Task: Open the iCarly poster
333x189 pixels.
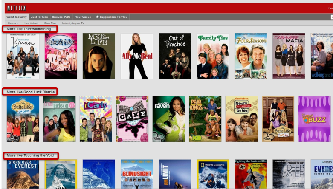Action: pyautogui.click(x=96, y=119)
